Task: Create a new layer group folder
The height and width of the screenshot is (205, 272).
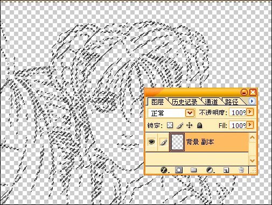Action: point(193,169)
